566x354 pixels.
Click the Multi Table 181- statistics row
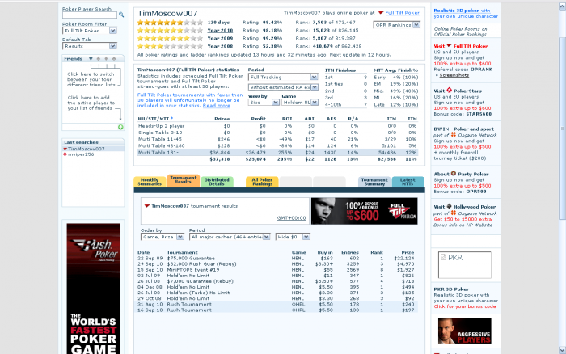pos(277,153)
